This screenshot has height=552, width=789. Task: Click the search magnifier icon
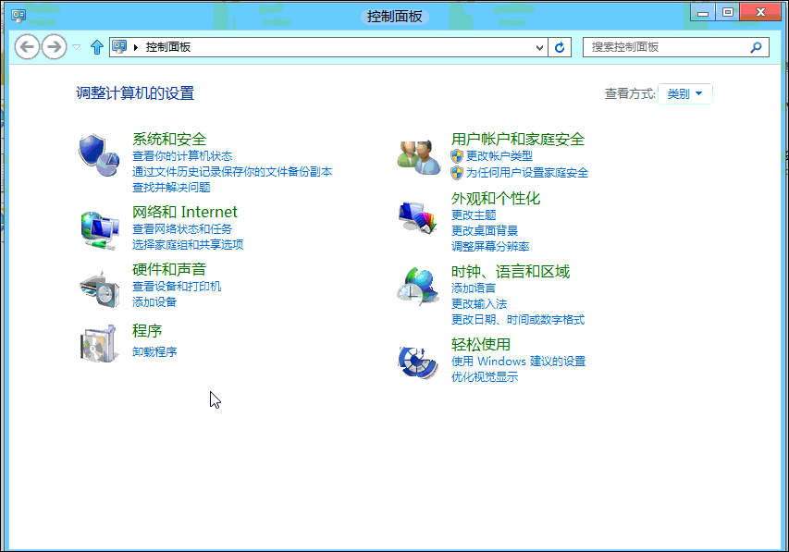pos(757,47)
